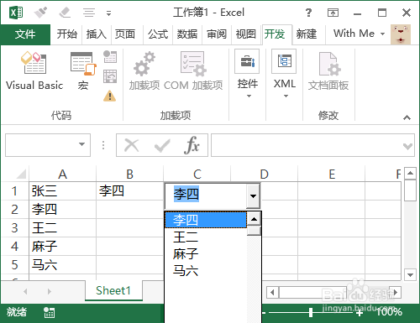Click sheet vertical scroll up arrow
This screenshot has height=323, width=420.
pyautogui.click(x=410, y=174)
